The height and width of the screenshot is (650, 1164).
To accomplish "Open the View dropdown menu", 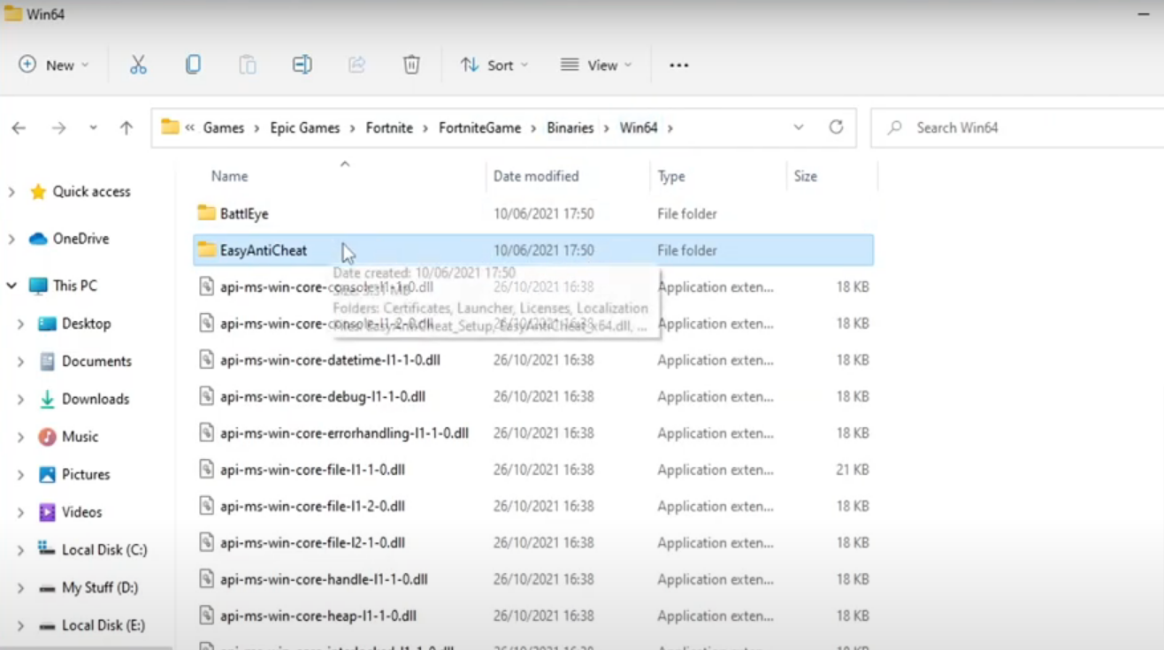I will coord(597,65).
